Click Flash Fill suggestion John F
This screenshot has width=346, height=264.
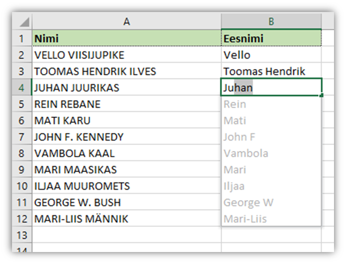coord(239,137)
